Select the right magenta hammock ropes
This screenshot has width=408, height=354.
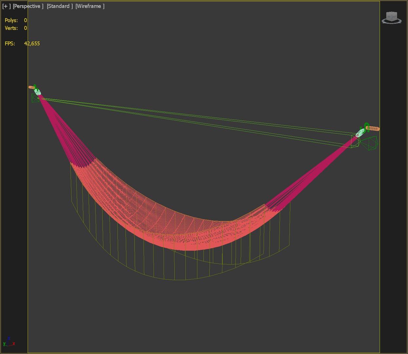[311, 175]
